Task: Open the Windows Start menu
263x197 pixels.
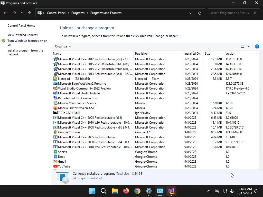Action: 92,191
